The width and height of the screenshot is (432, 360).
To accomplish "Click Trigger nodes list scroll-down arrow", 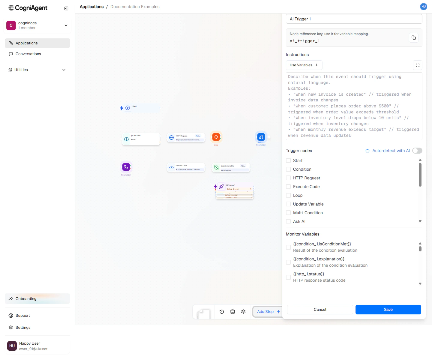I will (x=420, y=221).
